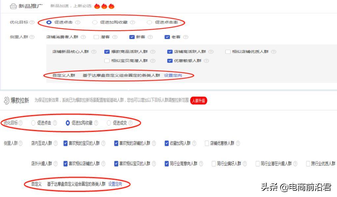
Task: Tick 相似店铺优质人群 checkbox
Action: point(228,52)
